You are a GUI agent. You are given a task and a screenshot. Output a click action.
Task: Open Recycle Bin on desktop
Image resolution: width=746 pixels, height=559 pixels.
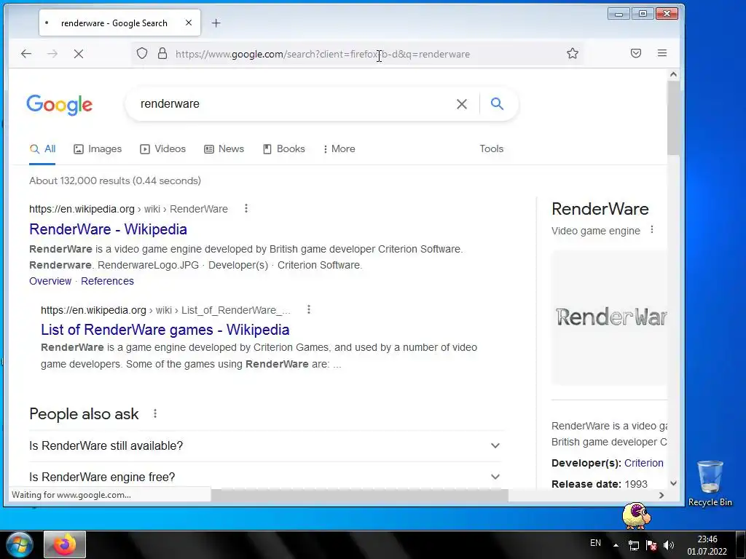tap(710, 483)
